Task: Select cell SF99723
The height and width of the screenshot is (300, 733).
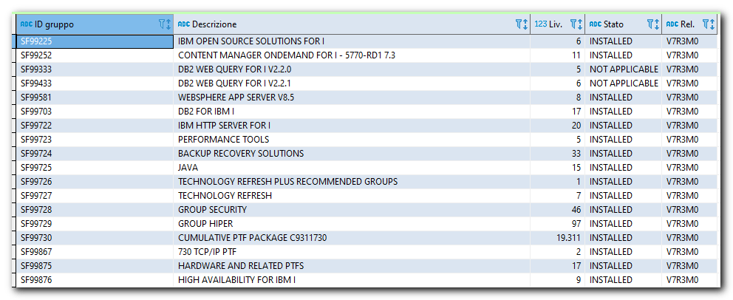Action: (95, 139)
